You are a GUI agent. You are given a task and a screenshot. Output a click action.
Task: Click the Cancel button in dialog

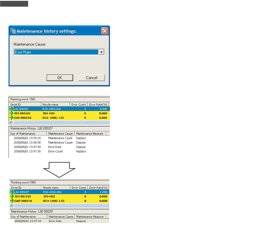point(92,78)
